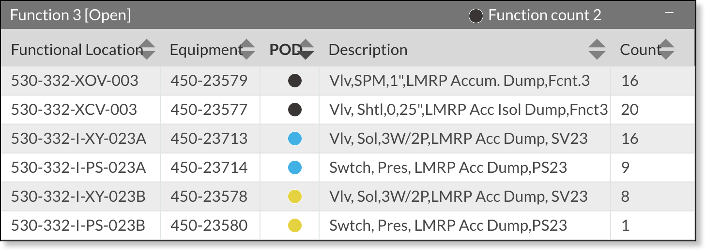Click the blue POD dot for 450-23714
706x251 pixels.
294,167
